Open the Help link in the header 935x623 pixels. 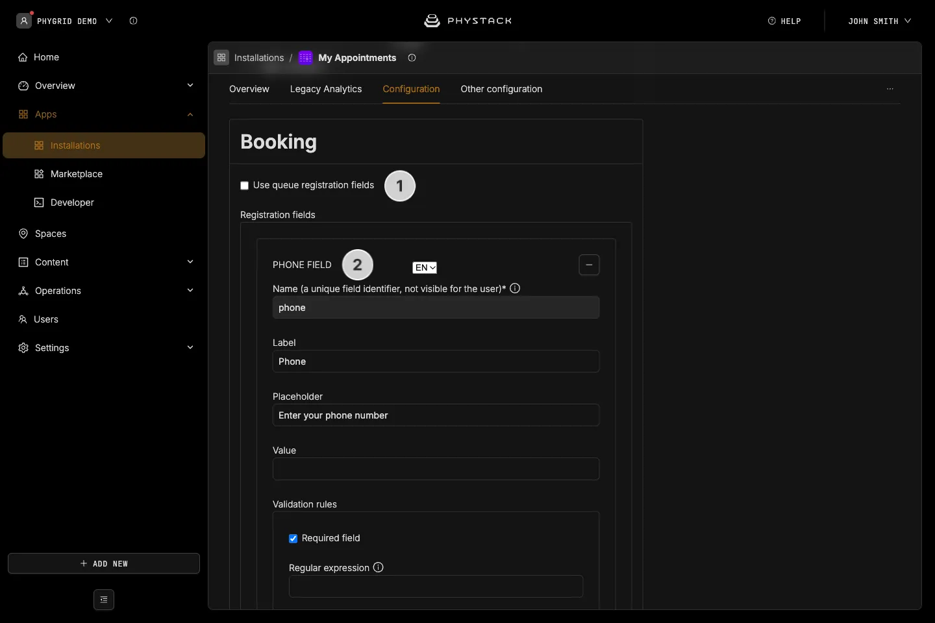784,21
